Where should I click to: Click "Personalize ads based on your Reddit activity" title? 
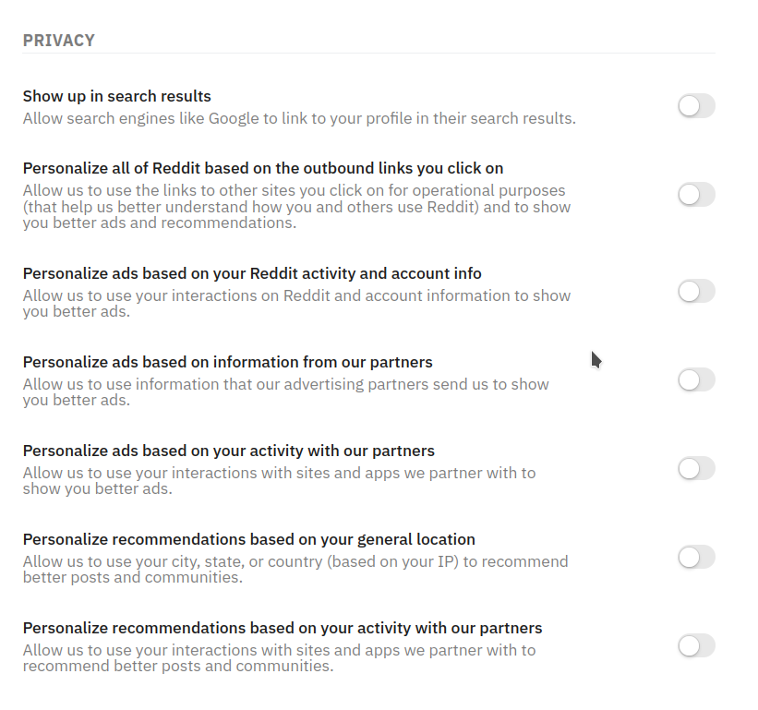(252, 273)
